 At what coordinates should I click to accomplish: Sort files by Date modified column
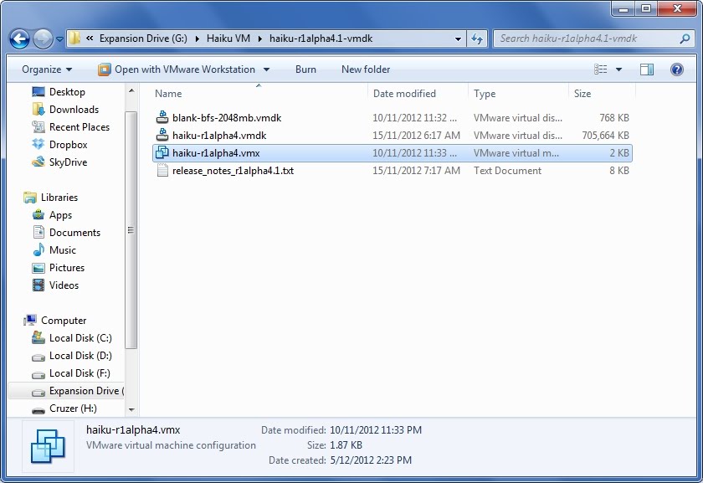(404, 94)
